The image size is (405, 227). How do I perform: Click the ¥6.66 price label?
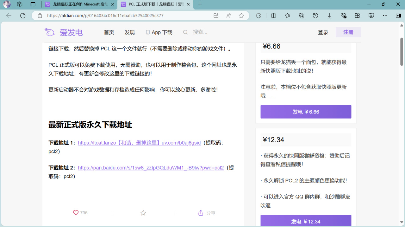271,46
